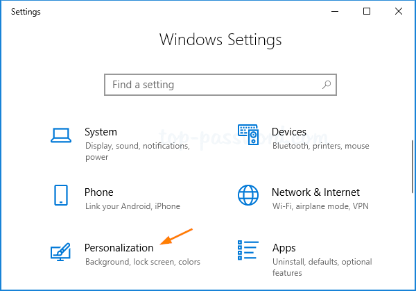Go to Devices settings title

coord(289,132)
